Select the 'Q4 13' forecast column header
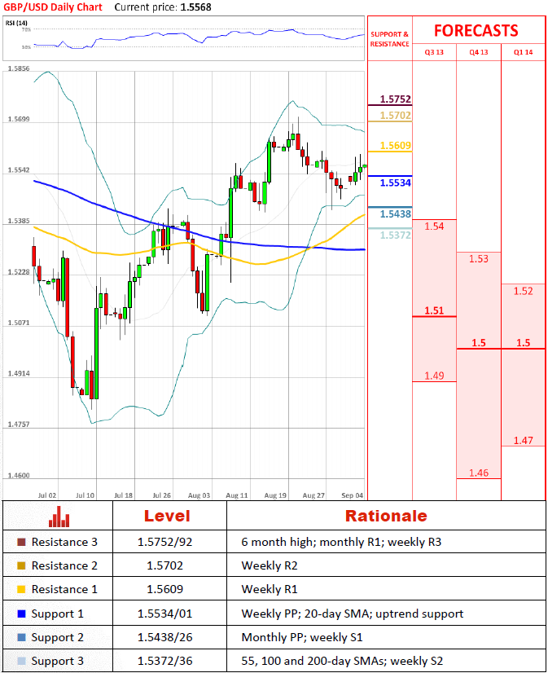Viewport: 548px width, 673px height. [479, 52]
